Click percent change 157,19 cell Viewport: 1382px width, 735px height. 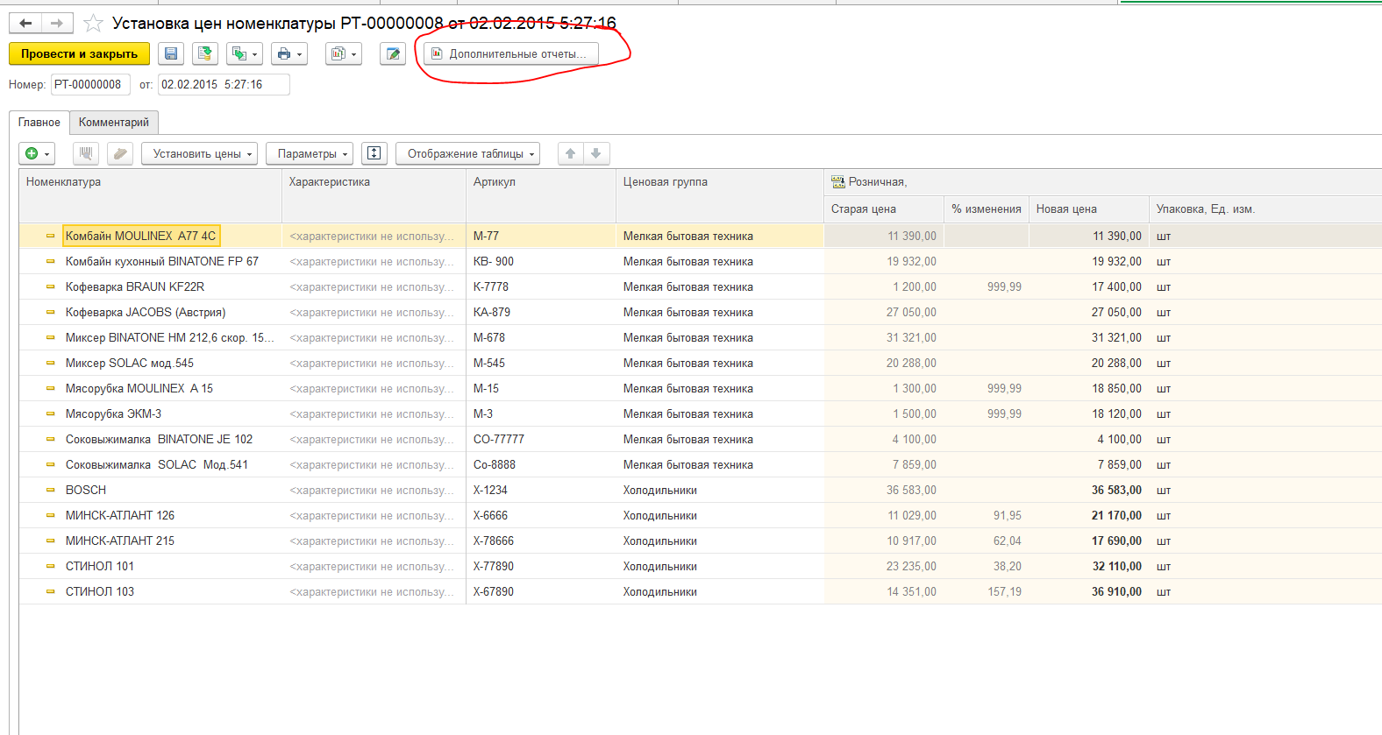(987, 592)
